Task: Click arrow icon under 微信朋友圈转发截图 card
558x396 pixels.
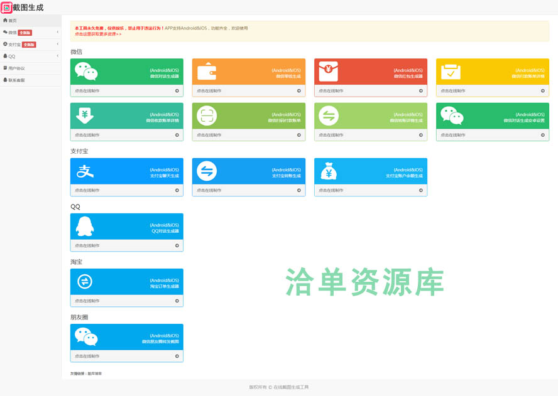Action: 177,356
